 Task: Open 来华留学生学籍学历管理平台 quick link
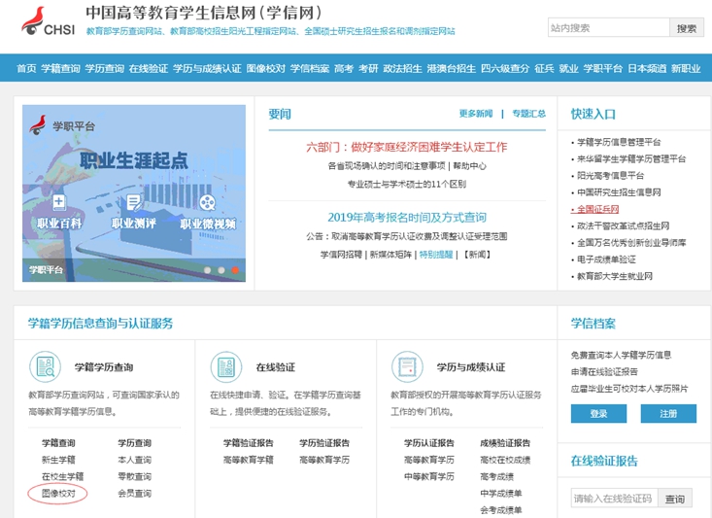point(630,159)
